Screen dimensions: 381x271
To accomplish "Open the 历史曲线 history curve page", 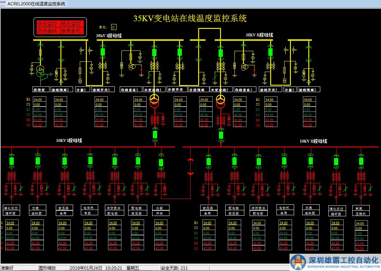I will (x=47, y=31).
